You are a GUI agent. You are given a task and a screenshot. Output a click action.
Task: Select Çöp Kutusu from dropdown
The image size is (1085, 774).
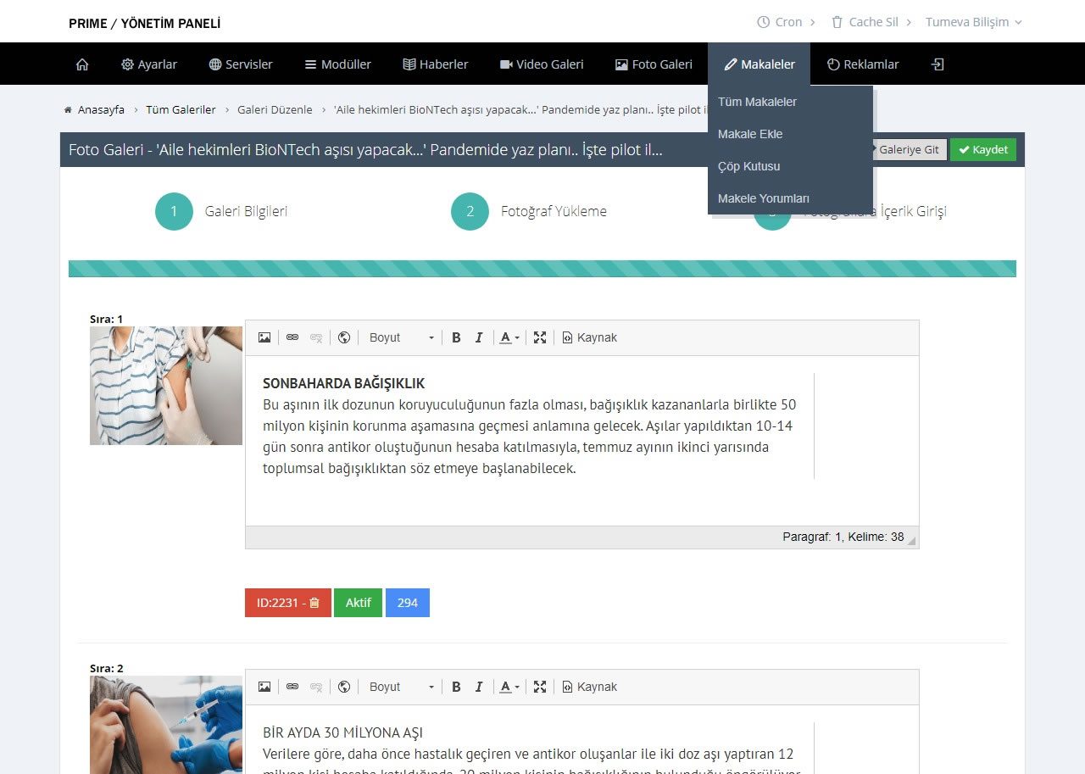tap(790, 166)
